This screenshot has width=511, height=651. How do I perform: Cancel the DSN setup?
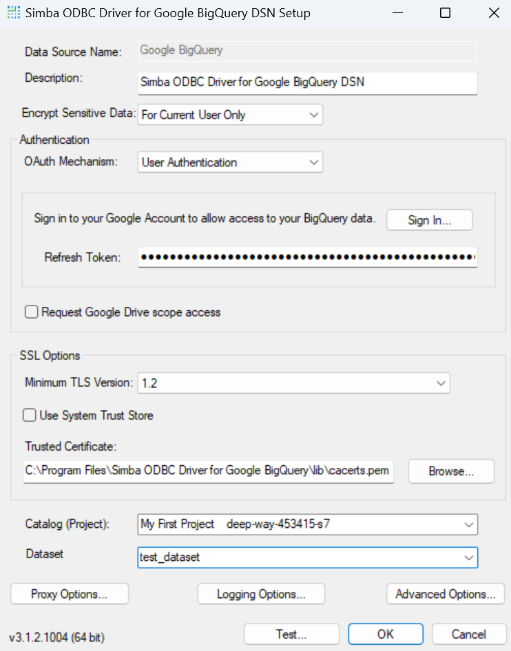[469, 634]
